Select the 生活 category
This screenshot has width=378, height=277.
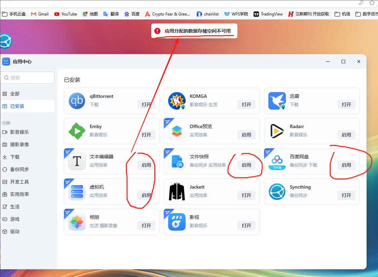pyautogui.click(x=27, y=207)
